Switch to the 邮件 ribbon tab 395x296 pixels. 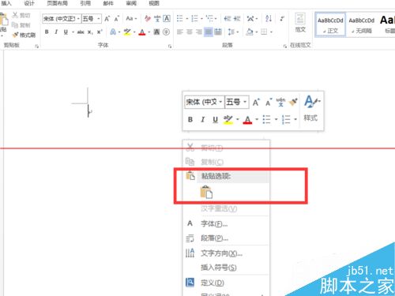tap(108, 3)
